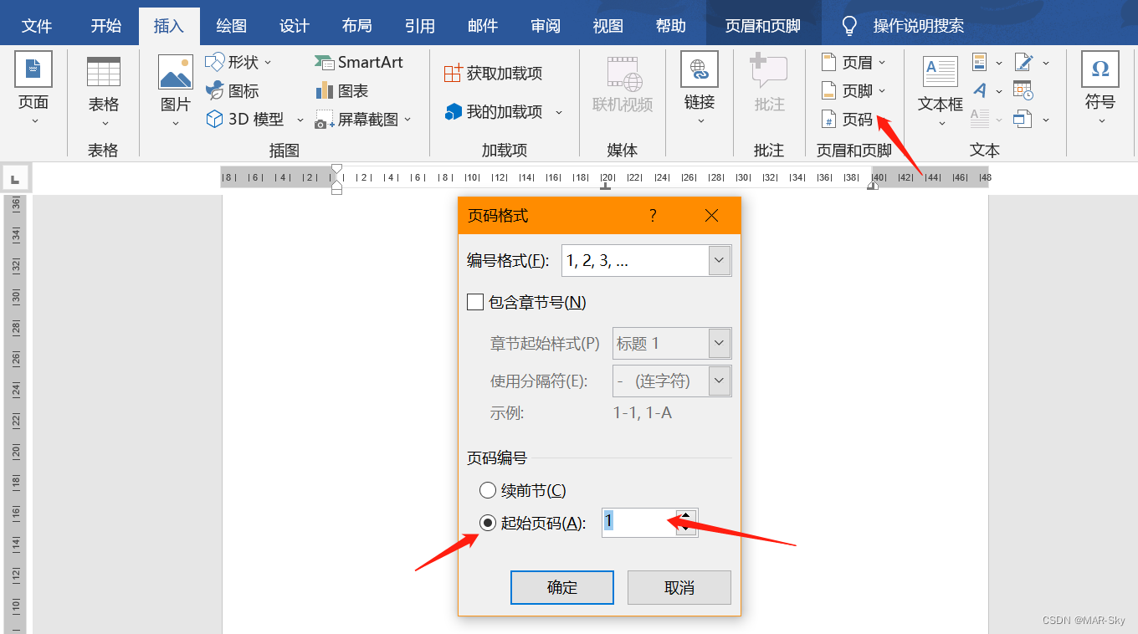Expand the arrow beside 3D 模型

[300, 120]
